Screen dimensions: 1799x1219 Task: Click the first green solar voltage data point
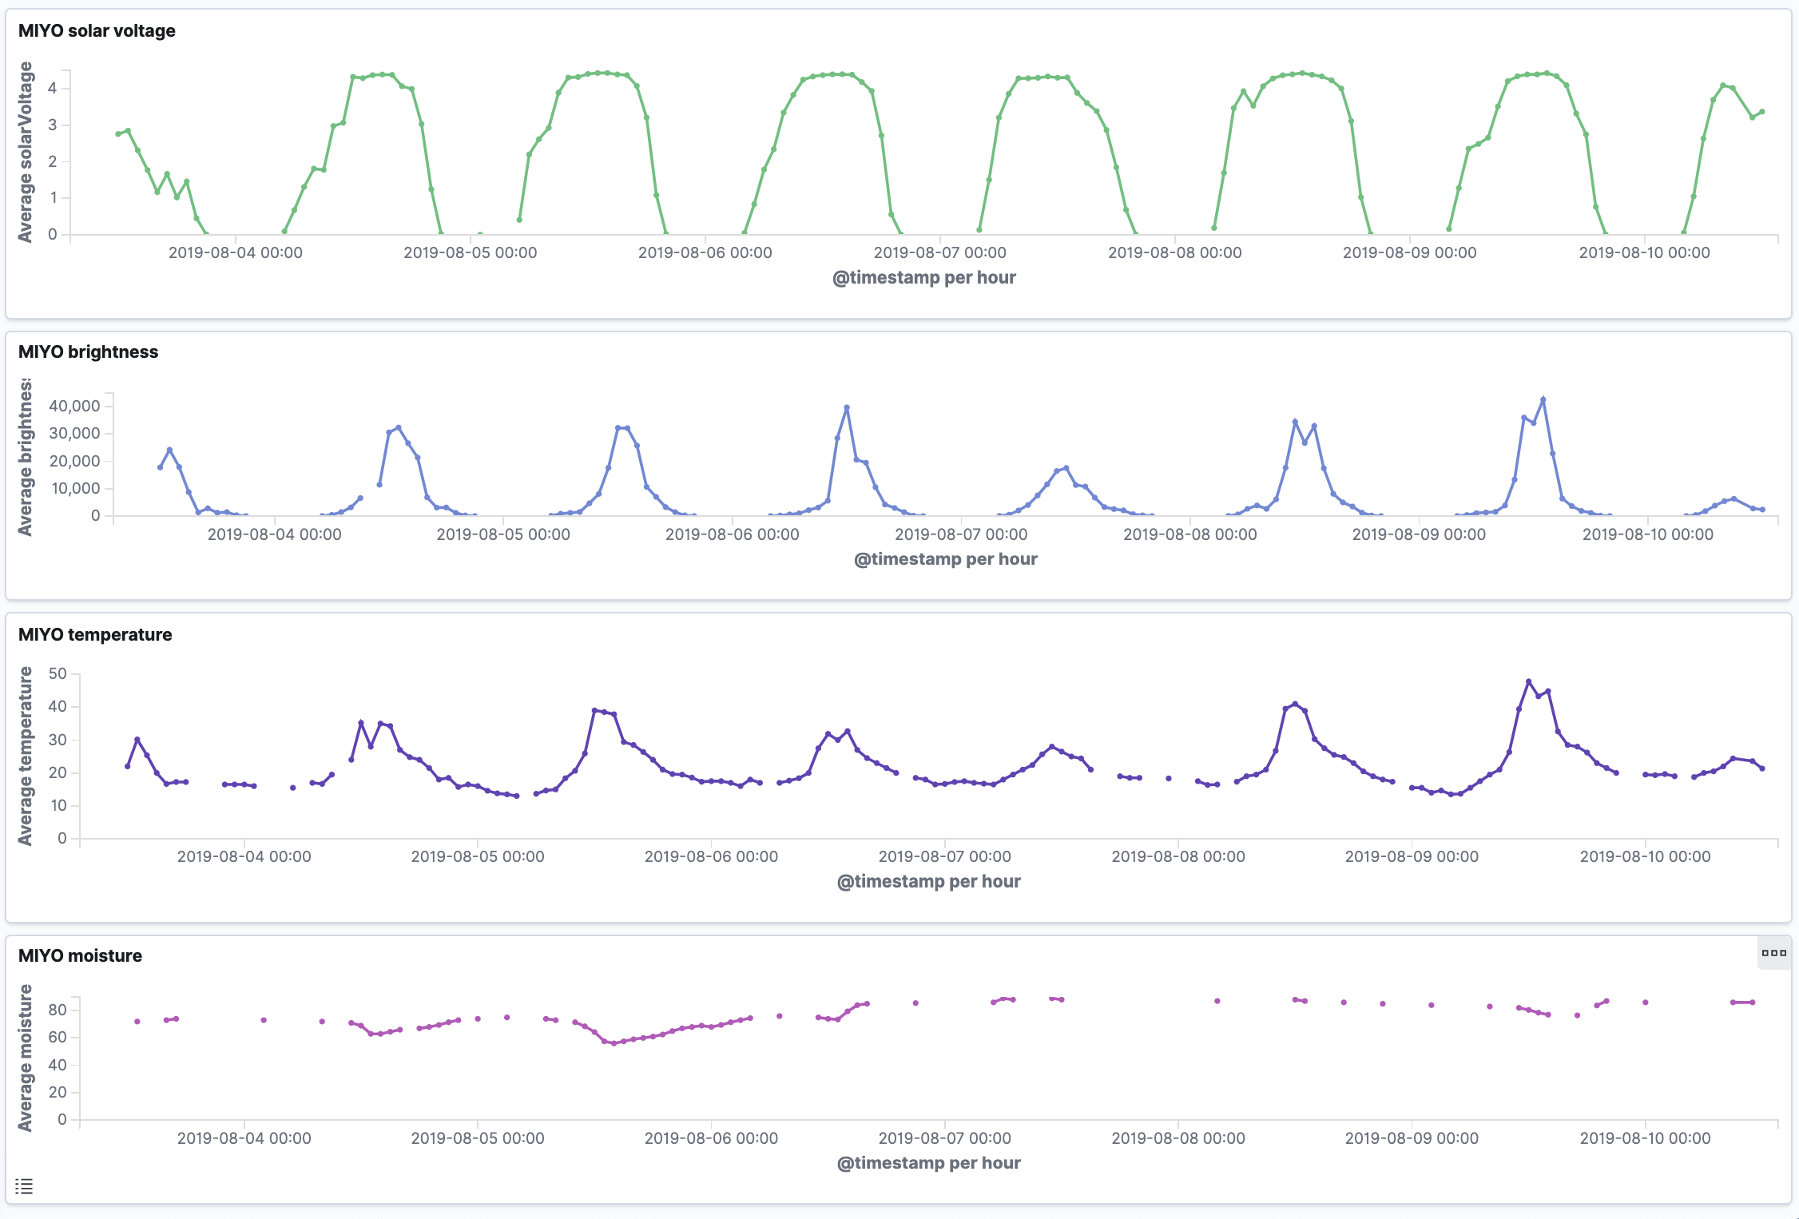(118, 134)
